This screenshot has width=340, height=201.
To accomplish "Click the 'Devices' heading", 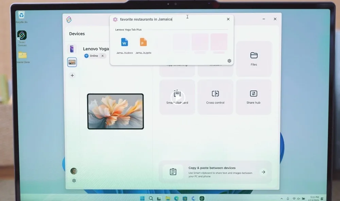I will point(77,34).
